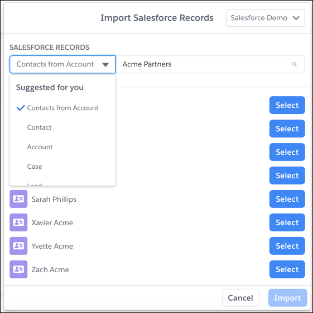313x313 pixels.
Task: Click the Xavier Acme name
Action: [52, 222]
